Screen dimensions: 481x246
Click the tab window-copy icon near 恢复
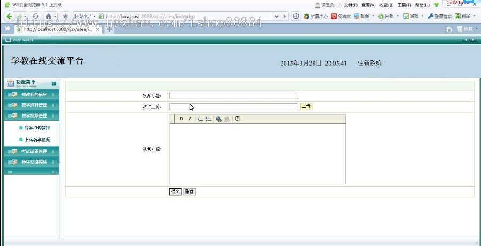tap(448, 29)
